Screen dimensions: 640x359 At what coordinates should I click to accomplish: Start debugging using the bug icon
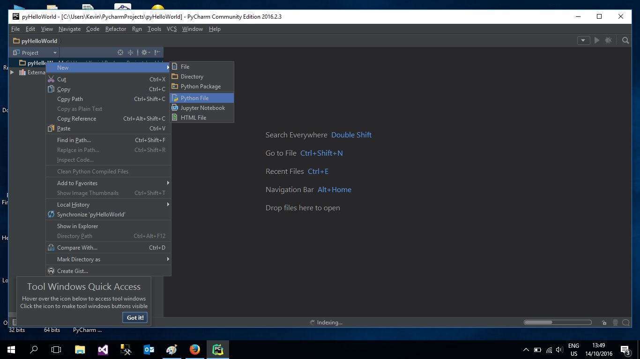[x=608, y=40]
